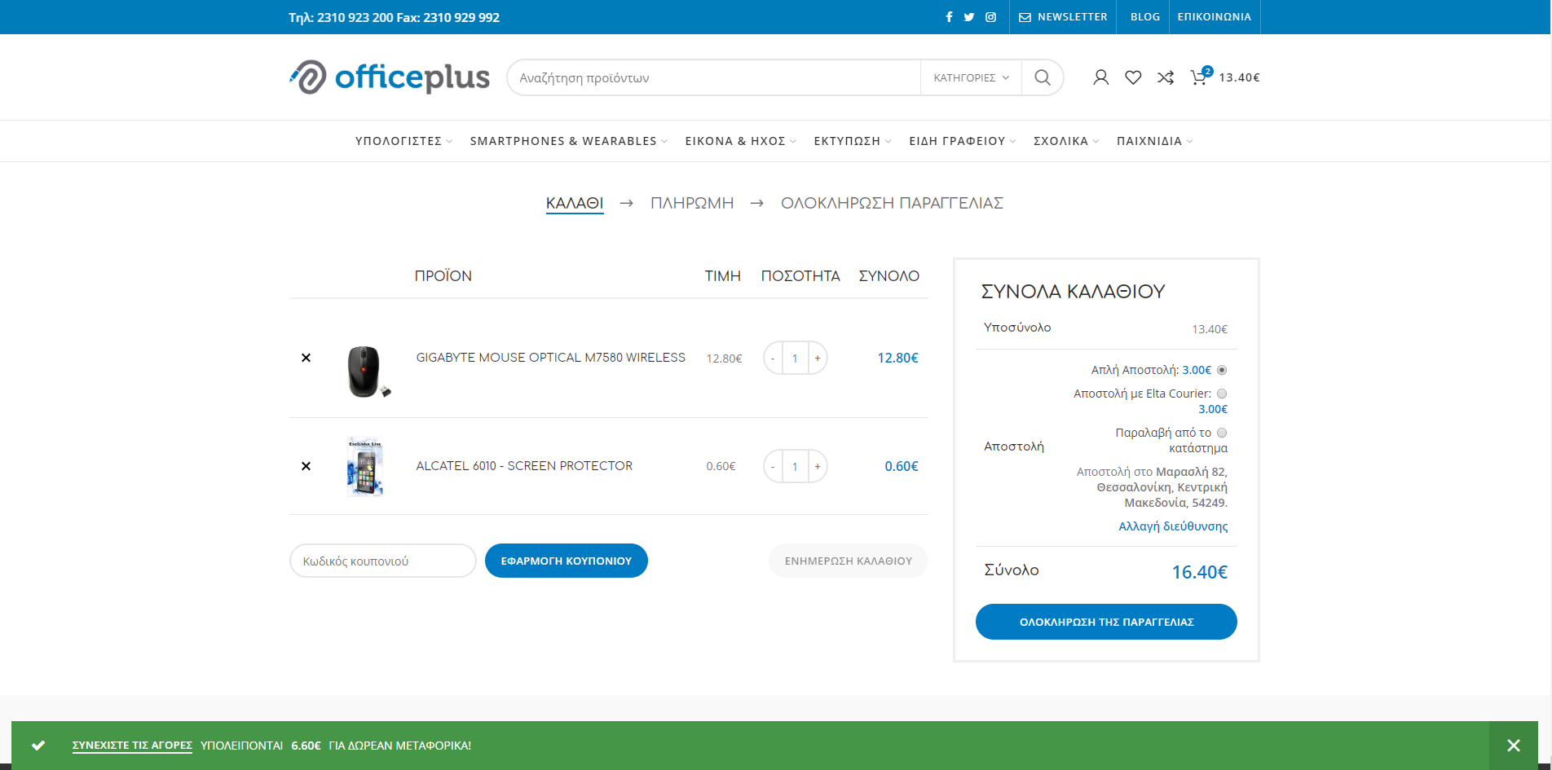The width and height of the screenshot is (1552, 770).
Task: Open the compare products shuffle icon
Action: 1166,77
